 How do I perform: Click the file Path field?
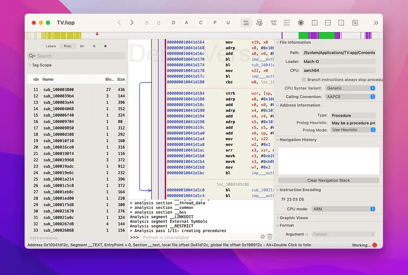tap(339, 53)
